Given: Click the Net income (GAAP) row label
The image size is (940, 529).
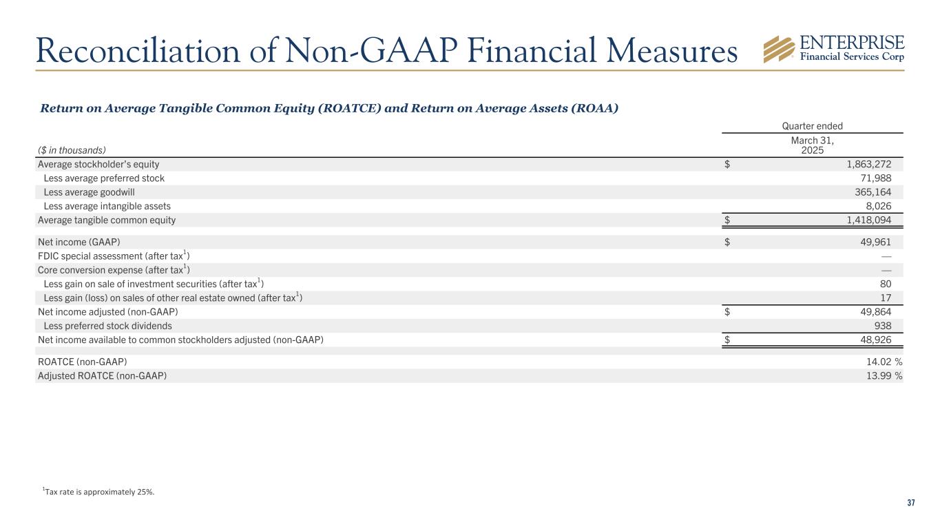Looking at the screenshot, I should point(79,242).
